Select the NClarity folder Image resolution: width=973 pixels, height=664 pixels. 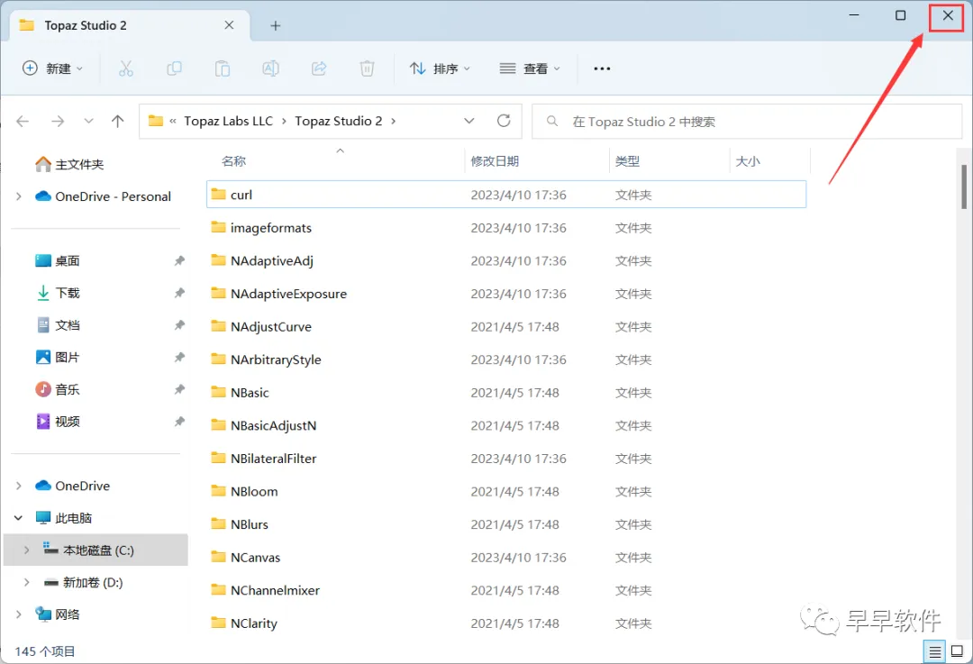(506, 623)
